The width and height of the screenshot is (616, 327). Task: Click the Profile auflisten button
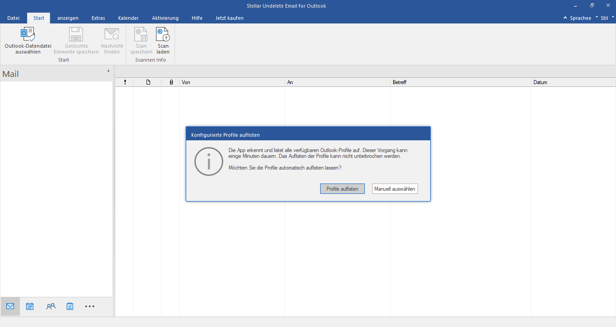pyautogui.click(x=342, y=189)
